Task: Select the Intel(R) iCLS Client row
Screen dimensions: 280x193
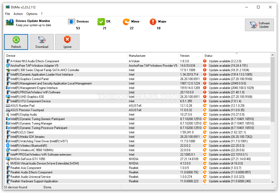Action: 138,132
